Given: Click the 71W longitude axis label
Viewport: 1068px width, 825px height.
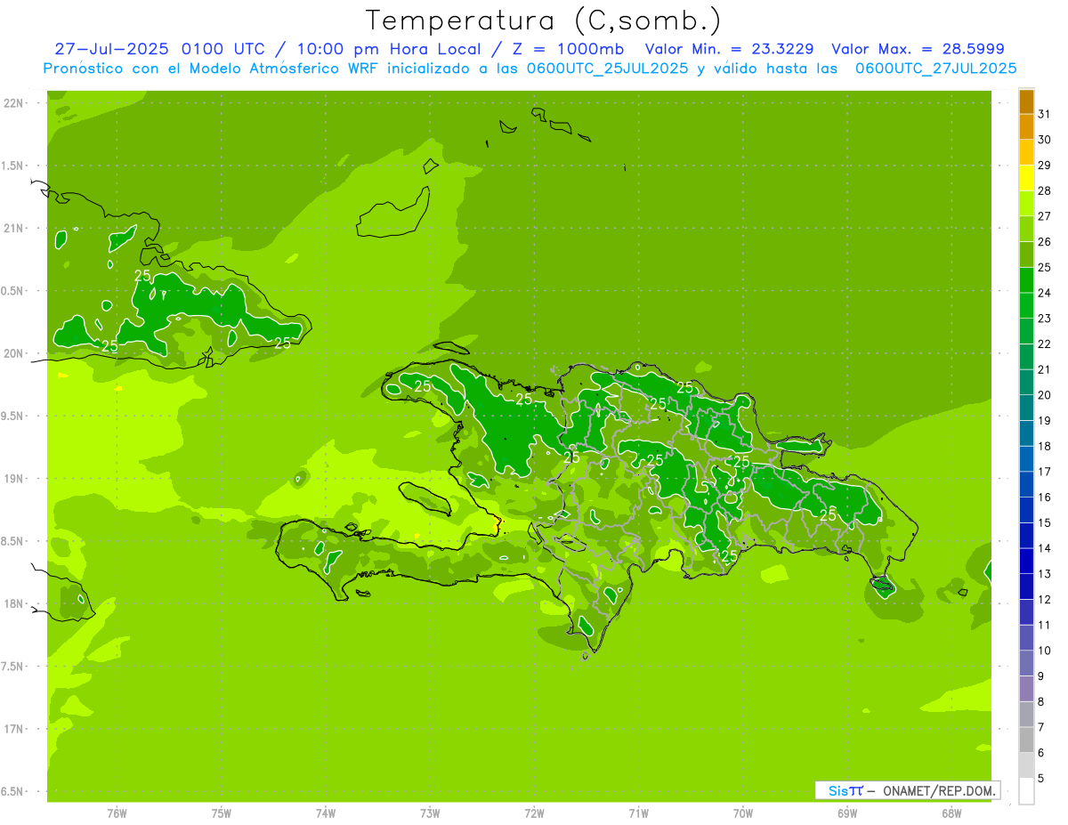Looking at the screenshot, I should [638, 813].
